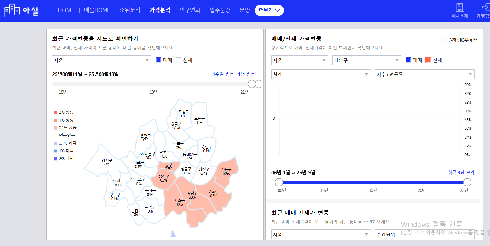490x246 pixels.
Task: Click the 최근 3년 보기 link
Action: [x=461, y=172]
